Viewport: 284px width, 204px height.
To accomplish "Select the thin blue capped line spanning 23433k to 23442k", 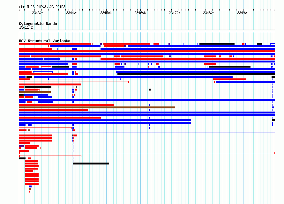I will click(65, 79).
